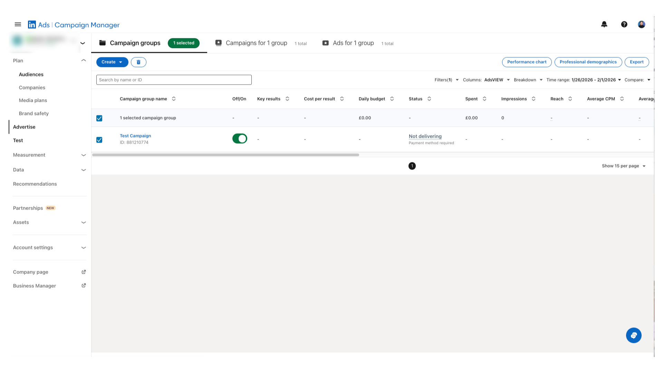Open the hamburger navigation menu

(x=18, y=25)
